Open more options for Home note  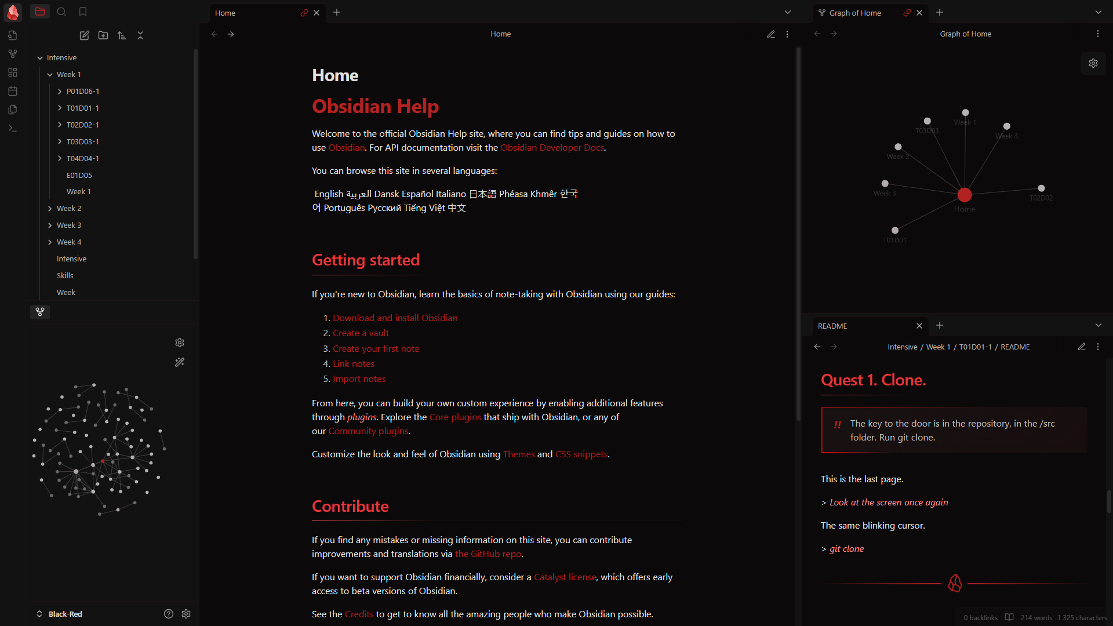[787, 34]
